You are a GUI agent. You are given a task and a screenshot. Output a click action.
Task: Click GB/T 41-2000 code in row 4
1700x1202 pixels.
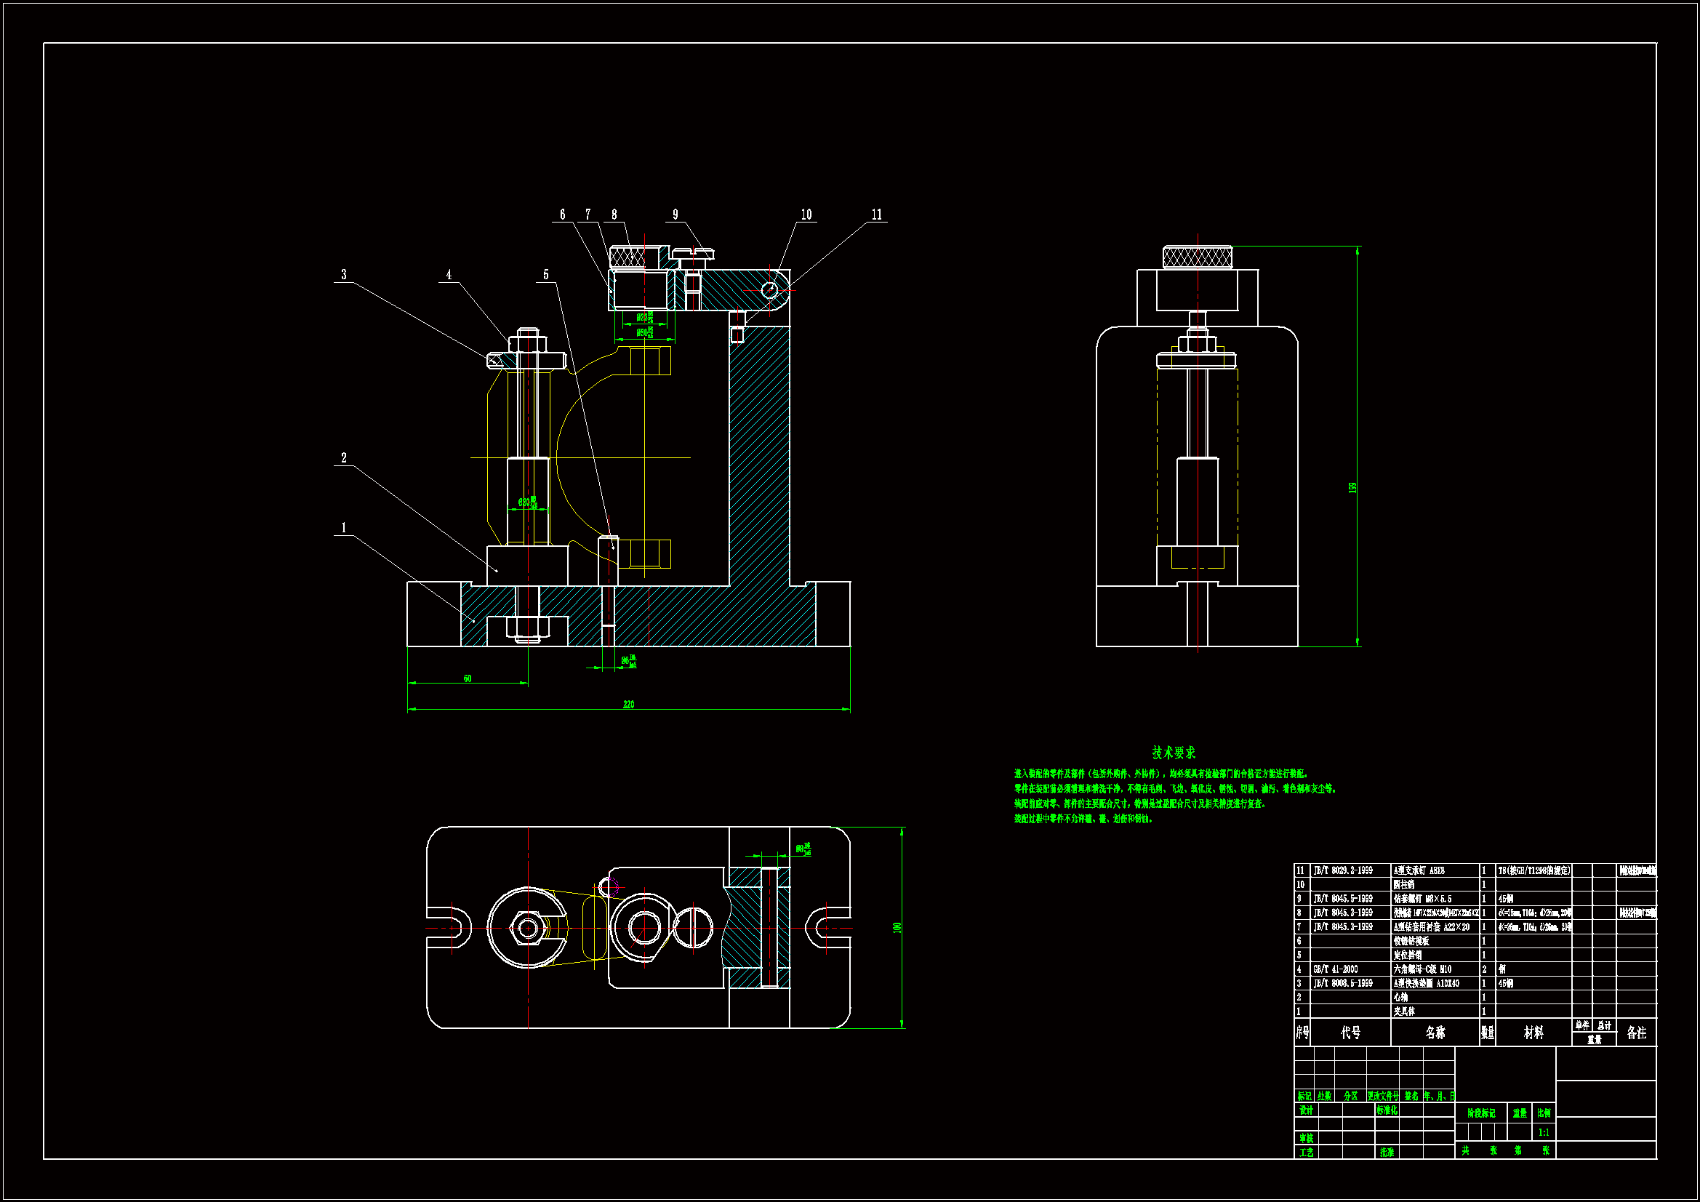[x=1336, y=969]
